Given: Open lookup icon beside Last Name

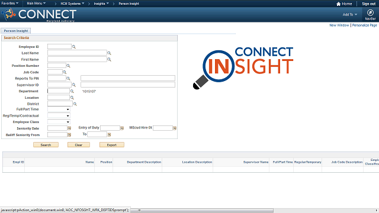Looking at the screenshot, I should [x=109, y=53].
